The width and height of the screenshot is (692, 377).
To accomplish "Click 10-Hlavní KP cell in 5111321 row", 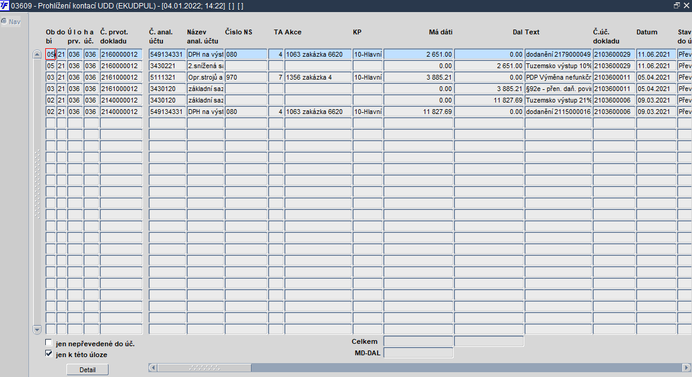I will click(367, 77).
